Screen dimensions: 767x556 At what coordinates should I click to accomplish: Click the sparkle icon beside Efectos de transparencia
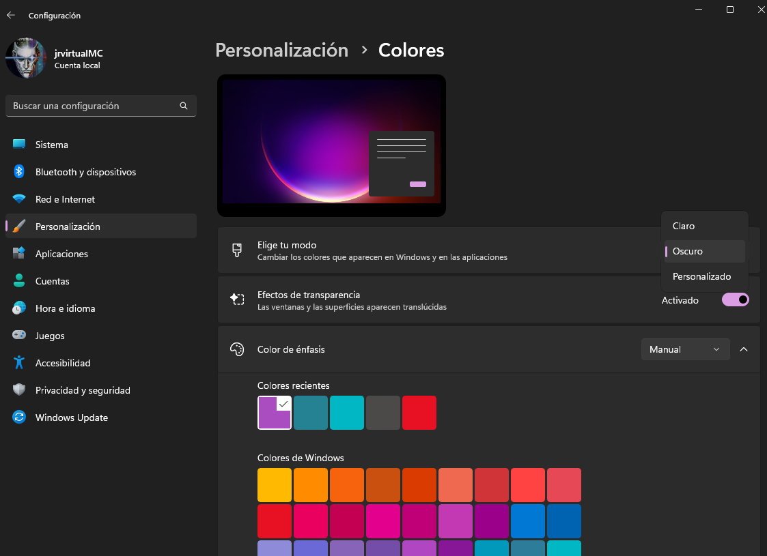point(237,299)
